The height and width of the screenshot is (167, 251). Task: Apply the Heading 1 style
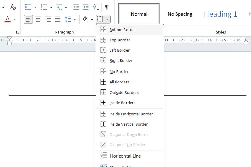[221, 14]
